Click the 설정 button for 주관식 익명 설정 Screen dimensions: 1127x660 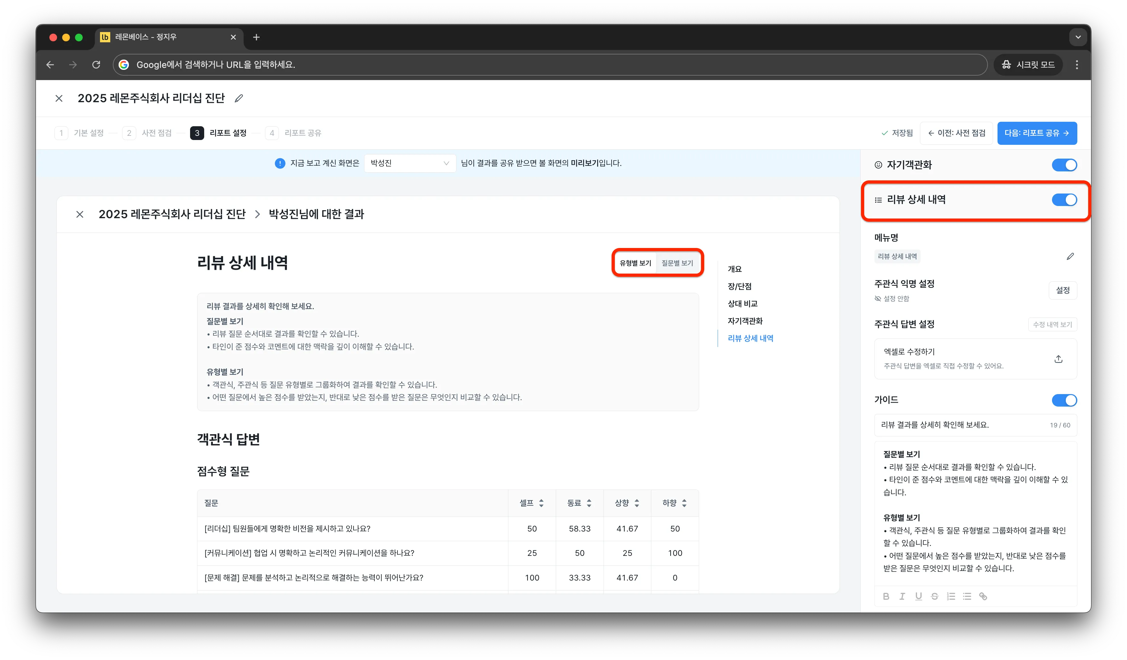pyautogui.click(x=1063, y=291)
